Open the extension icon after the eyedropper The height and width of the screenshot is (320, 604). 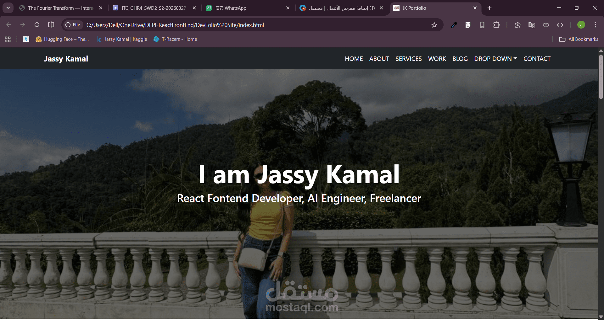(468, 25)
